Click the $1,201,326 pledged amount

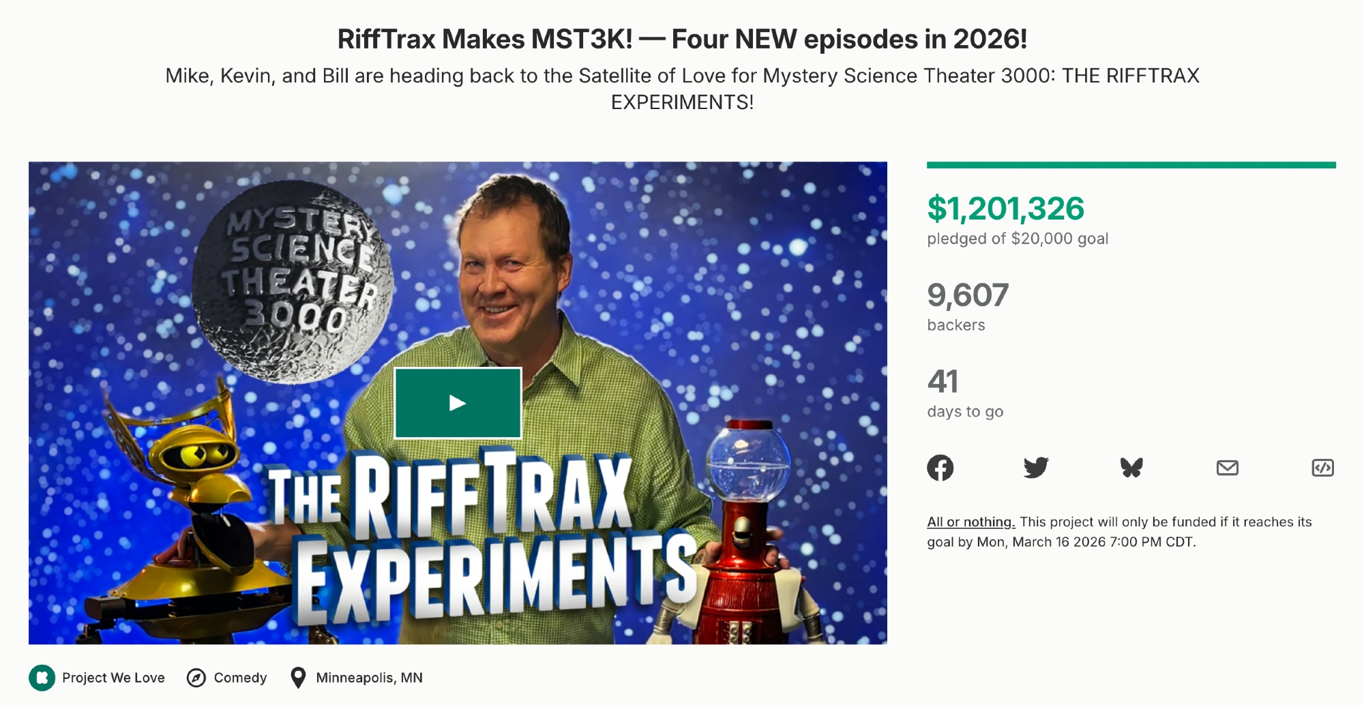coord(1005,209)
